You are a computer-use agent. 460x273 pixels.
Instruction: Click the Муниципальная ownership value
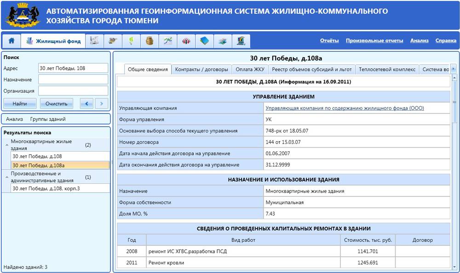285,202
